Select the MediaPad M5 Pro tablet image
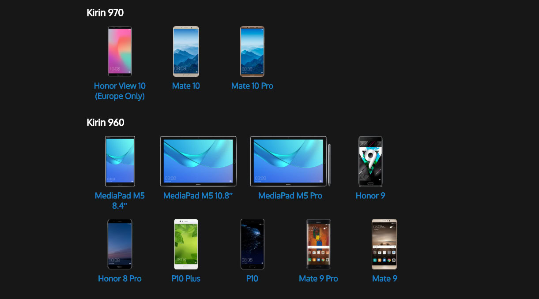539x299 pixels. click(x=290, y=161)
